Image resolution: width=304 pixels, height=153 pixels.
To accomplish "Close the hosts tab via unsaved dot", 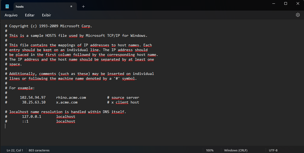I will [x=71, y=6].
